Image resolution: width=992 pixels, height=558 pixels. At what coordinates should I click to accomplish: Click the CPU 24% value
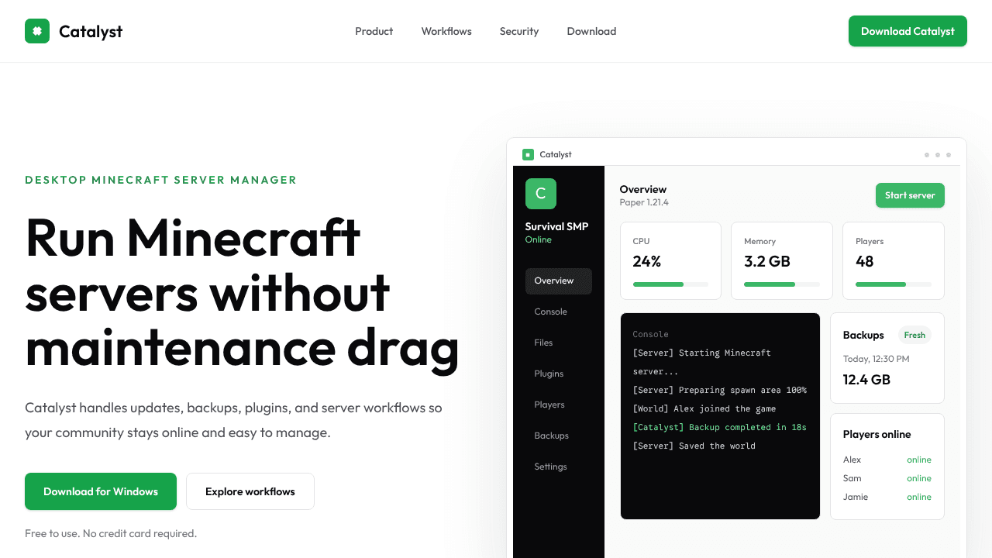[646, 261]
